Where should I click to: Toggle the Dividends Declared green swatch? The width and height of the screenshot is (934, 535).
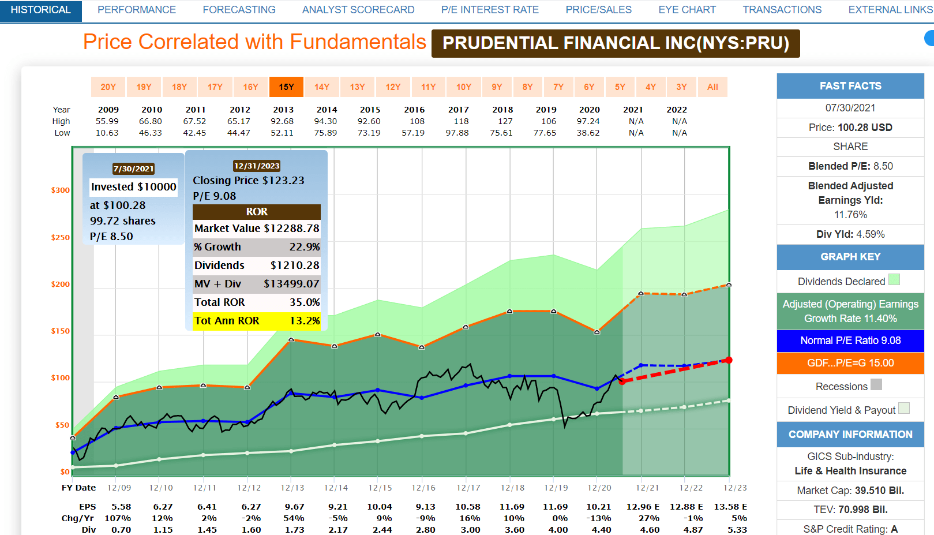(x=894, y=280)
